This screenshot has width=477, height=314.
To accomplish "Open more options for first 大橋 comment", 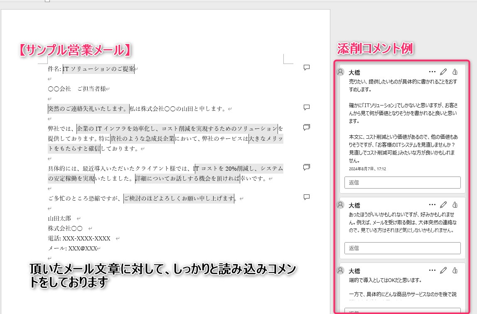I will (x=432, y=72).
